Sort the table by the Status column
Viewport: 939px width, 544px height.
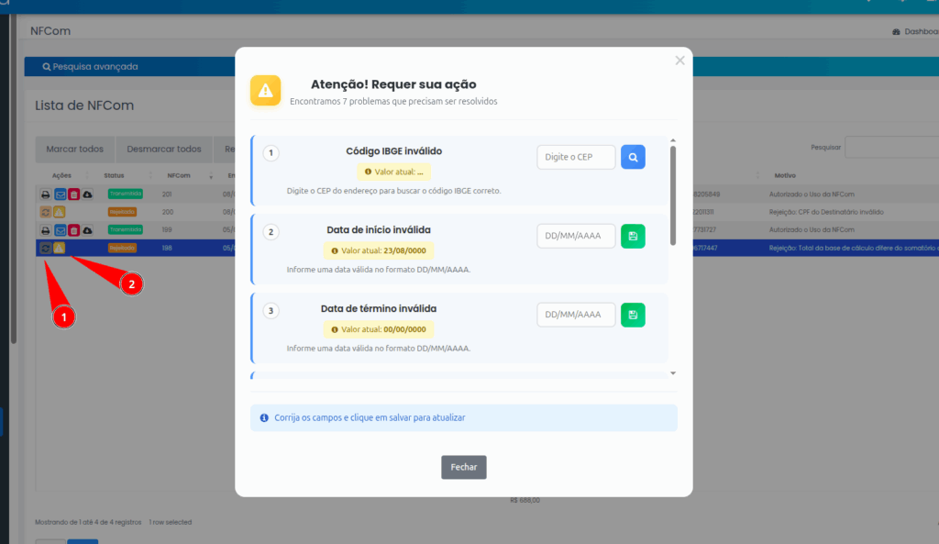[115, 175]
